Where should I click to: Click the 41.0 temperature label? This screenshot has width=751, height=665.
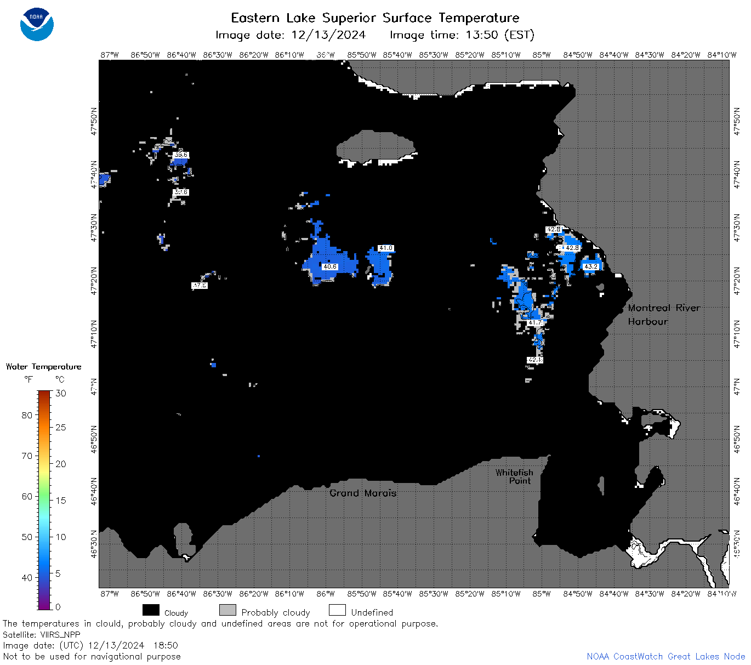coord(386,248)
